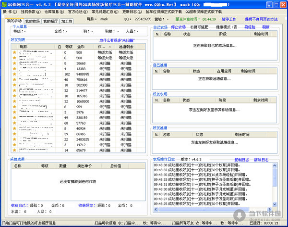Sort friend list by 金币 column header
The height and width of the screenshot is (227, 288).
click(84, 47)
